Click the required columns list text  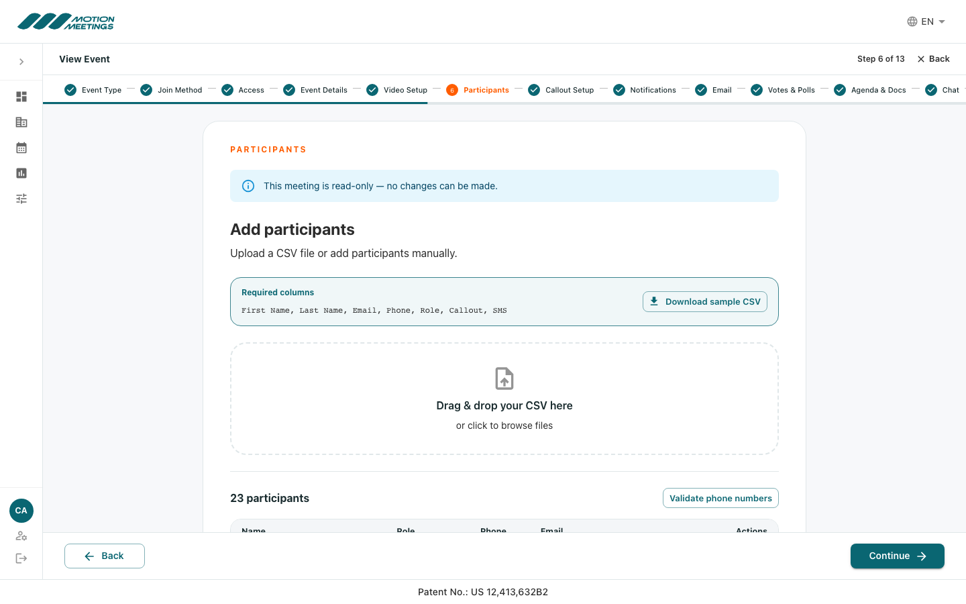click(x=374, y=311)
